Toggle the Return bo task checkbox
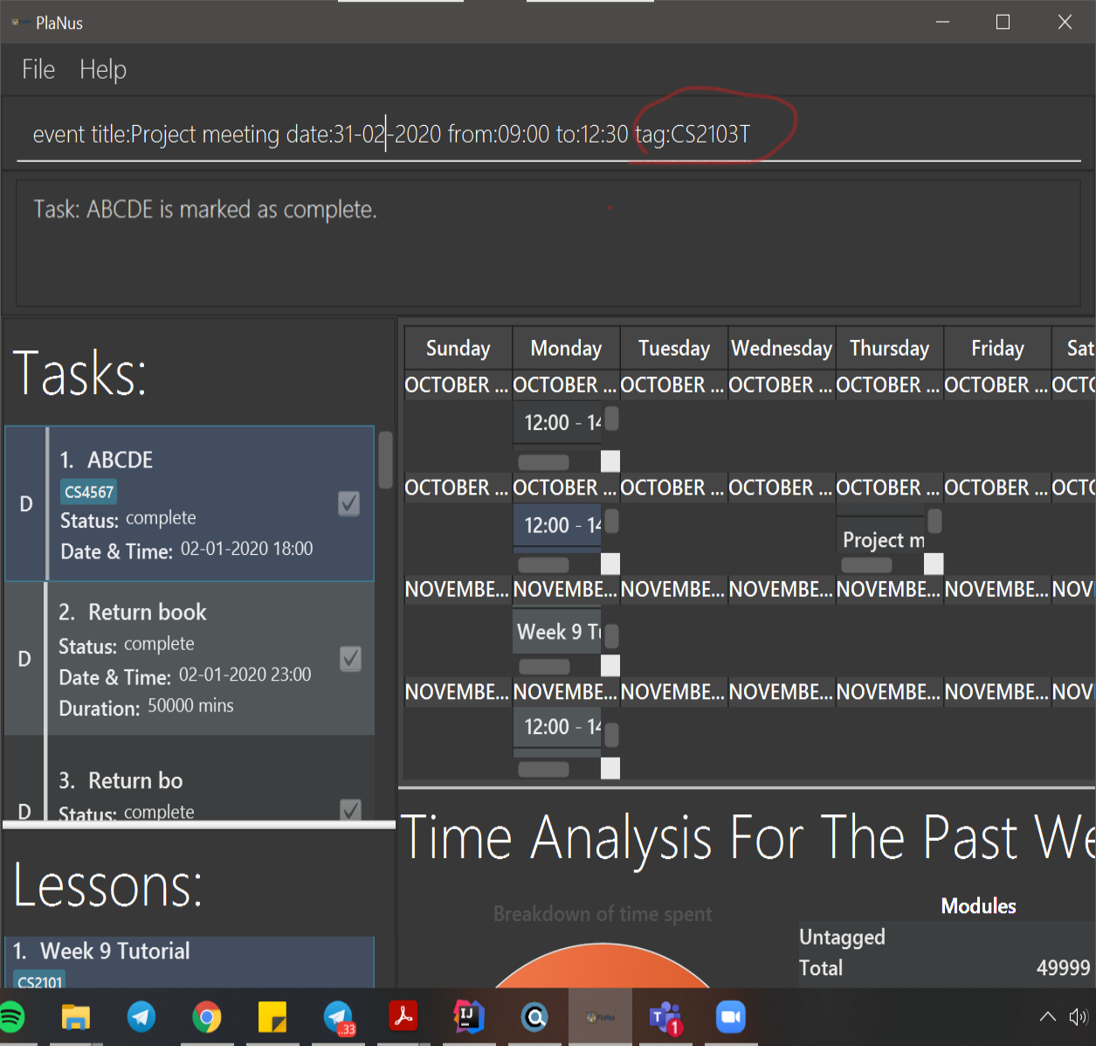The width and height of the screenshot is (1096, 1046). [x=350, y=809]
